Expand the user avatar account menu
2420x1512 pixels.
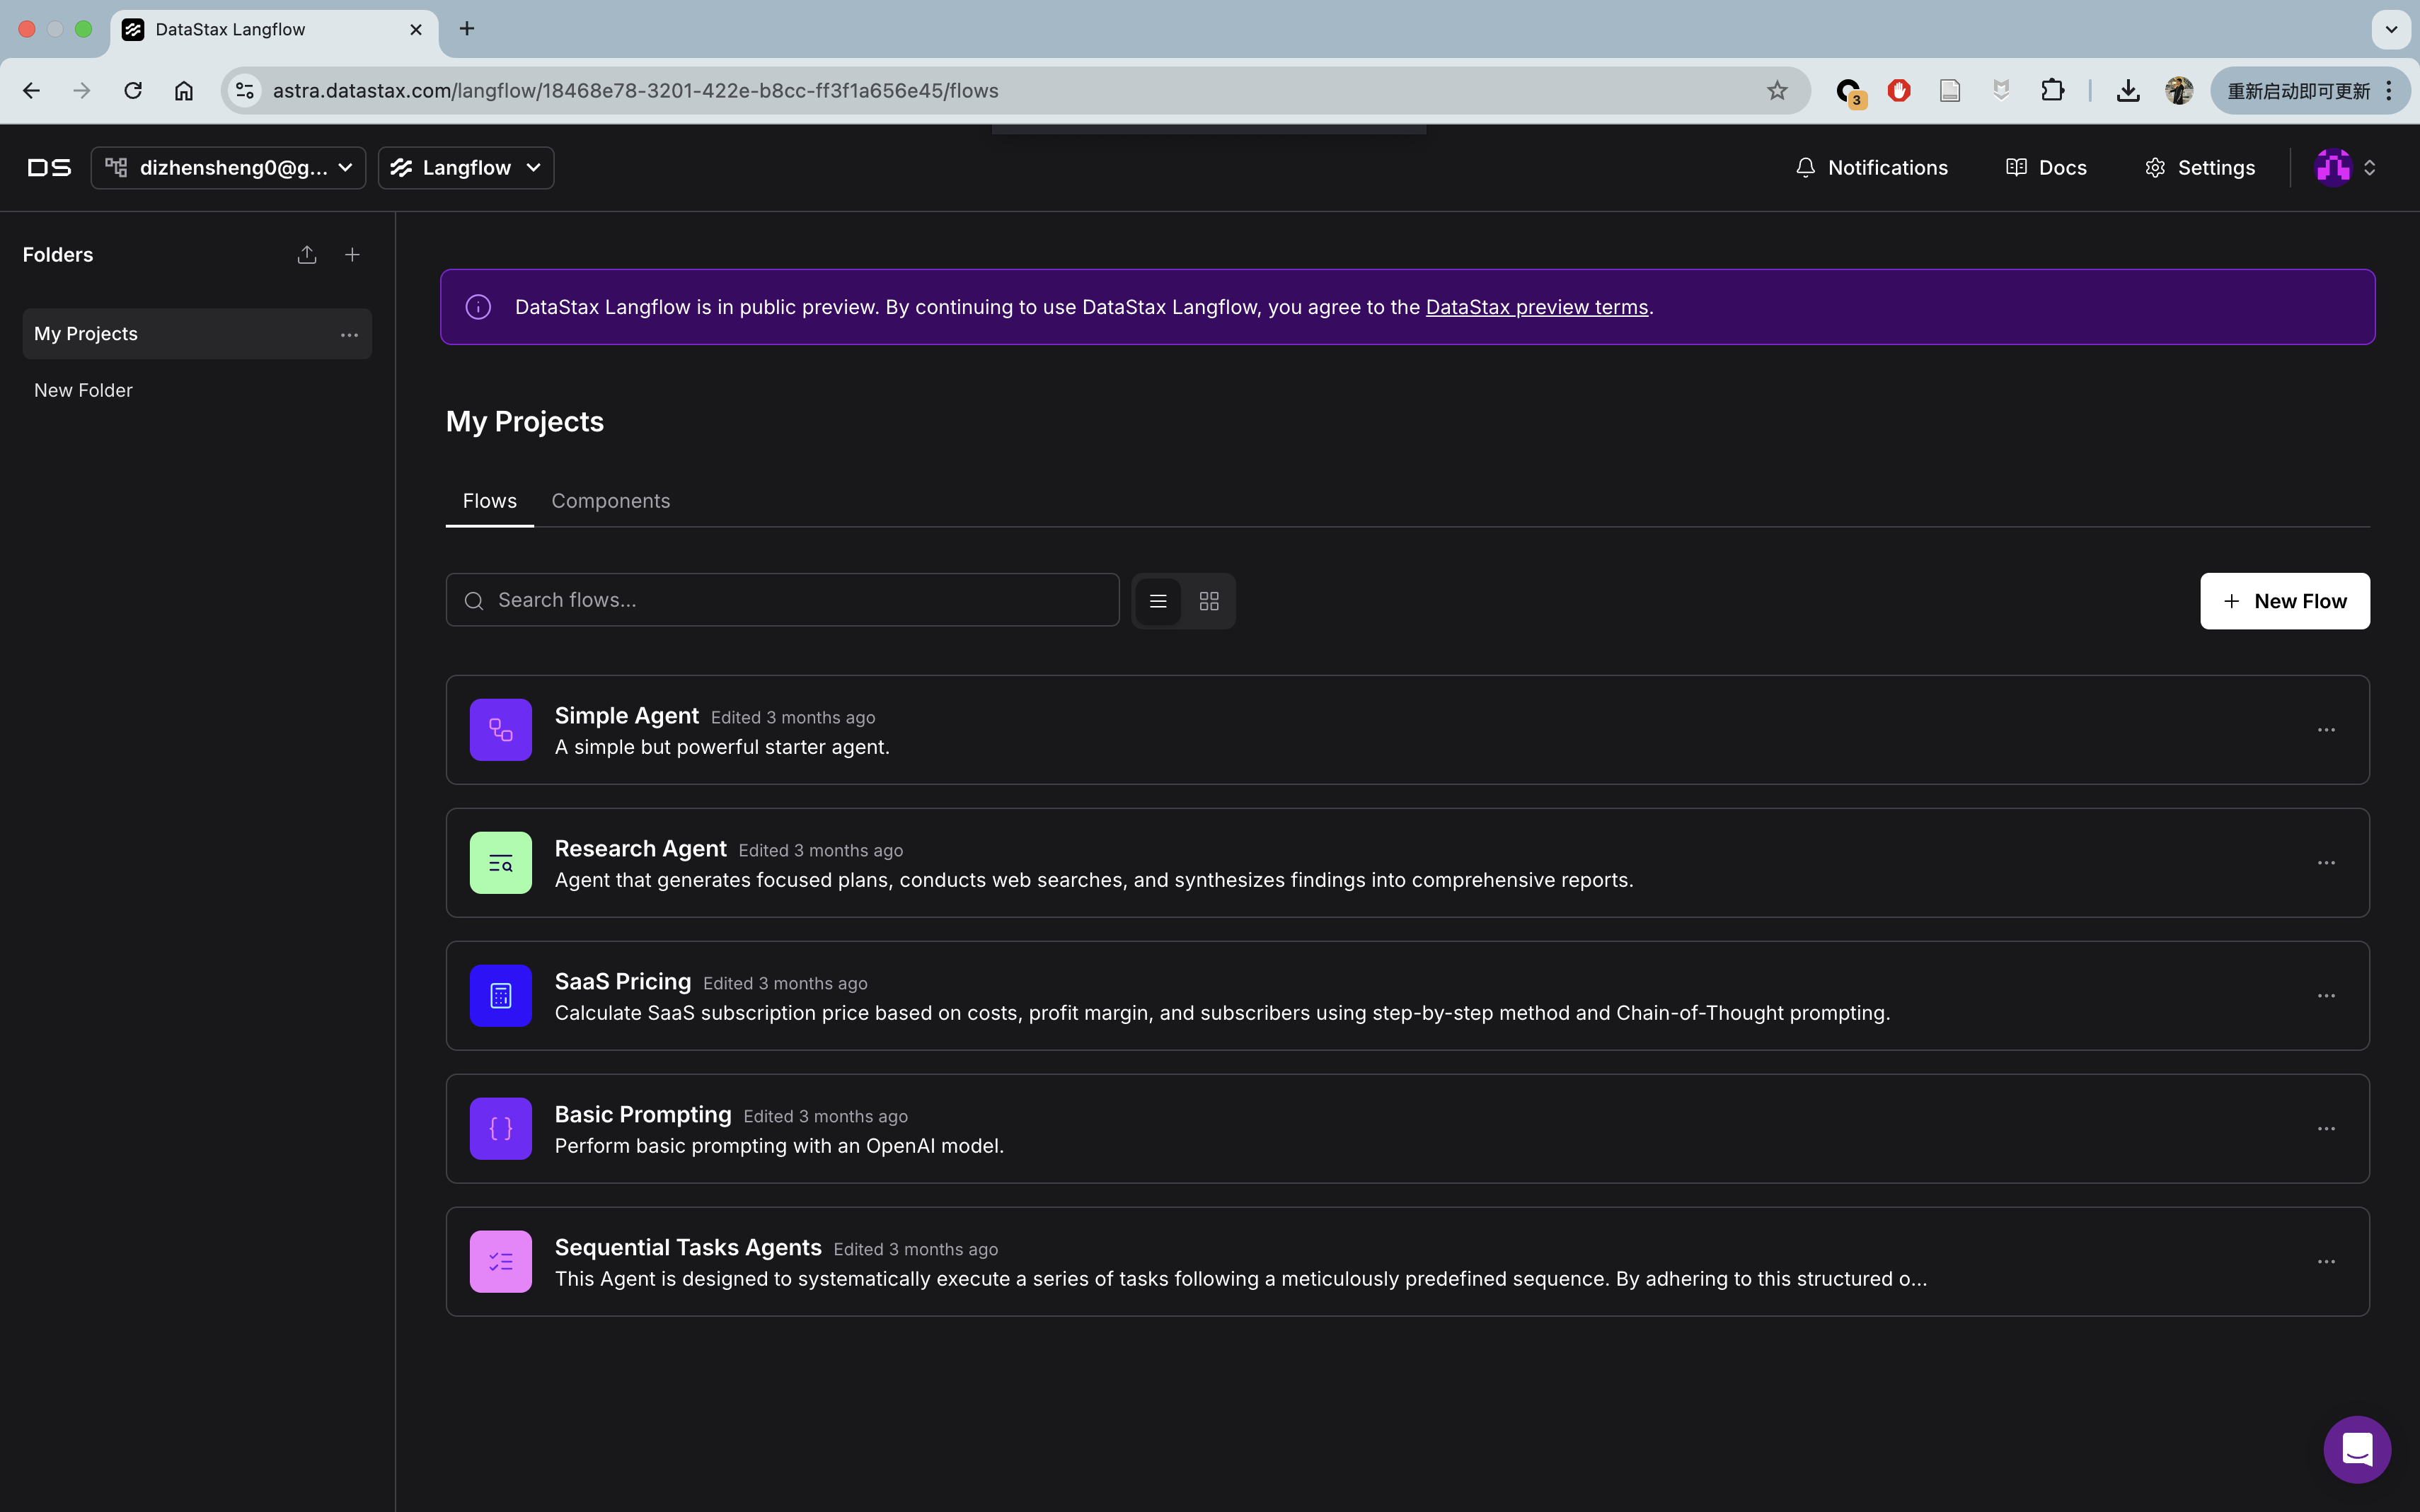pyautogui.click(x=2346, y=168)
